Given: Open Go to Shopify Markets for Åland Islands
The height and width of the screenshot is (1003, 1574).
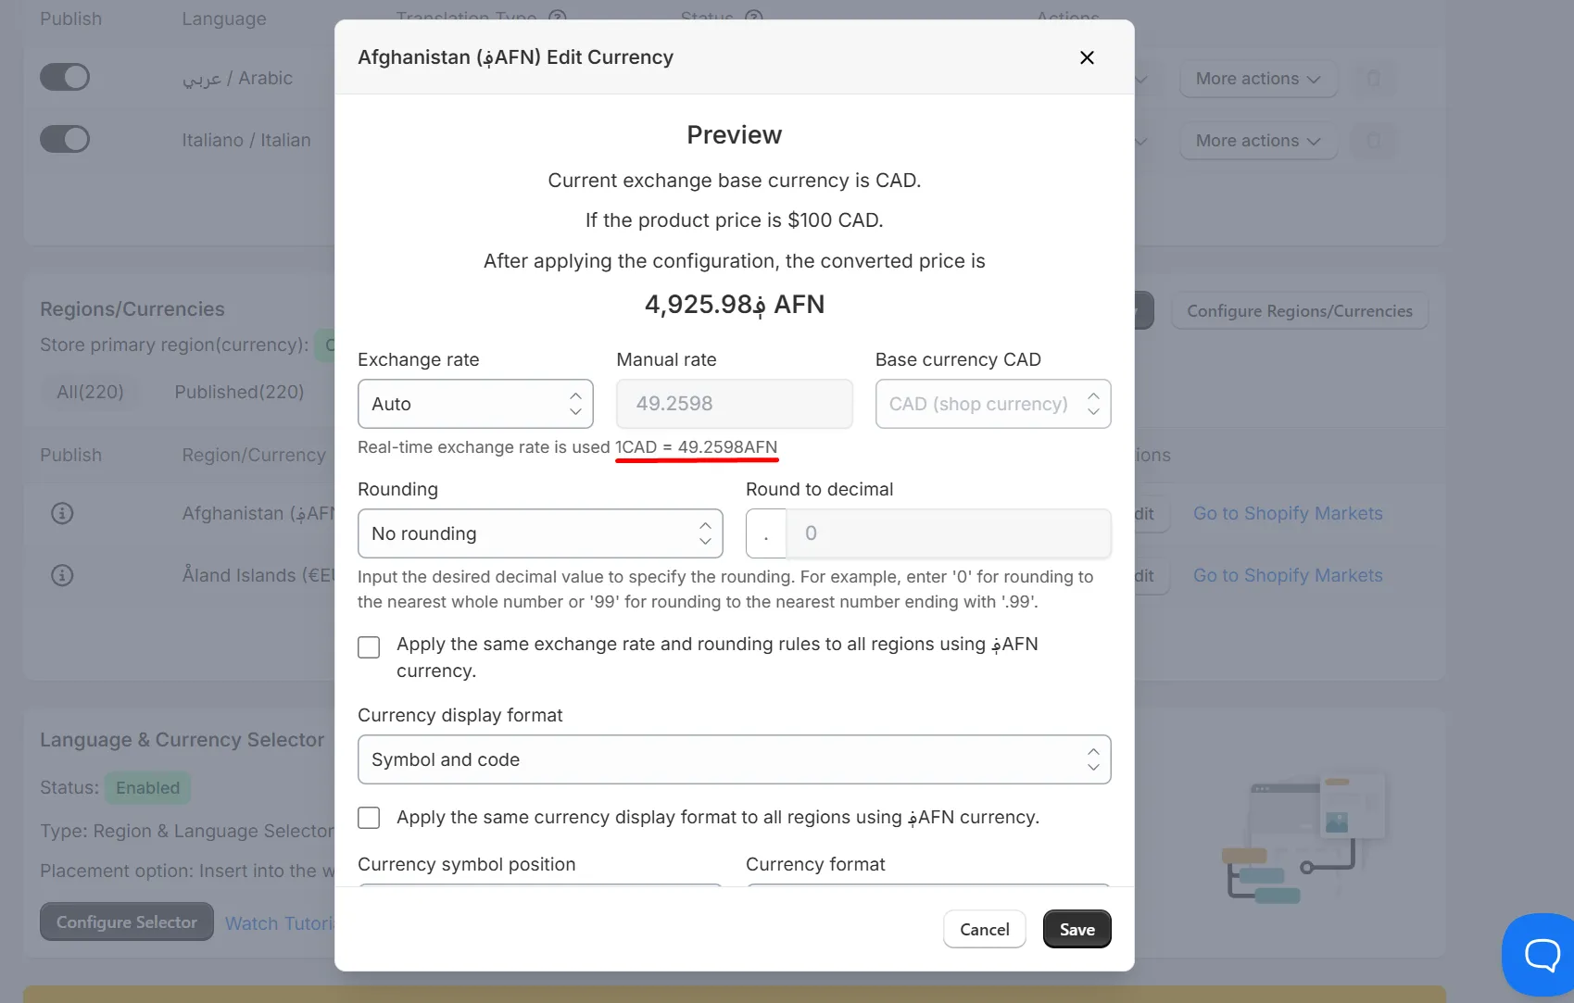Looking at the screenshot, I should (1288, 575).
